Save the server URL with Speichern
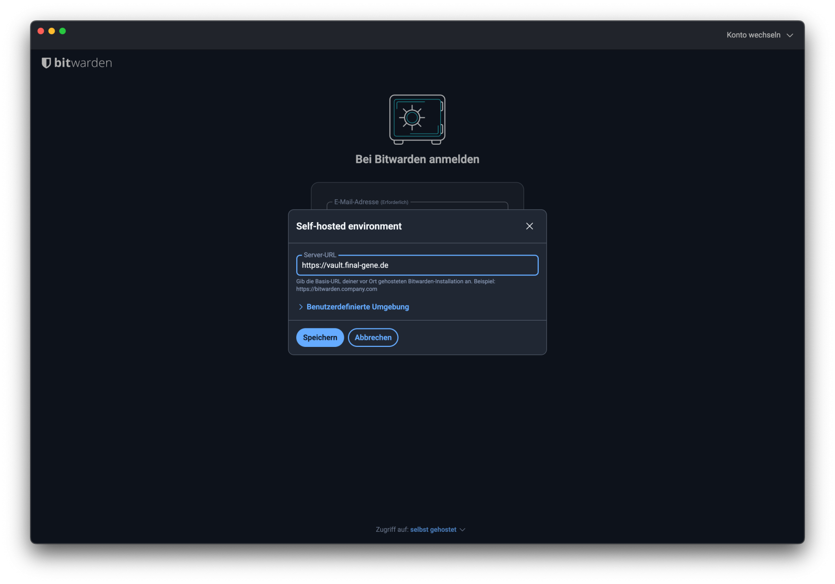835x584 pixels. [320, 337]
